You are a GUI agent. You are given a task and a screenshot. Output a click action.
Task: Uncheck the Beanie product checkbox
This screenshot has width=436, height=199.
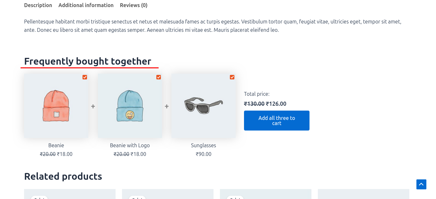coord(85,77)
